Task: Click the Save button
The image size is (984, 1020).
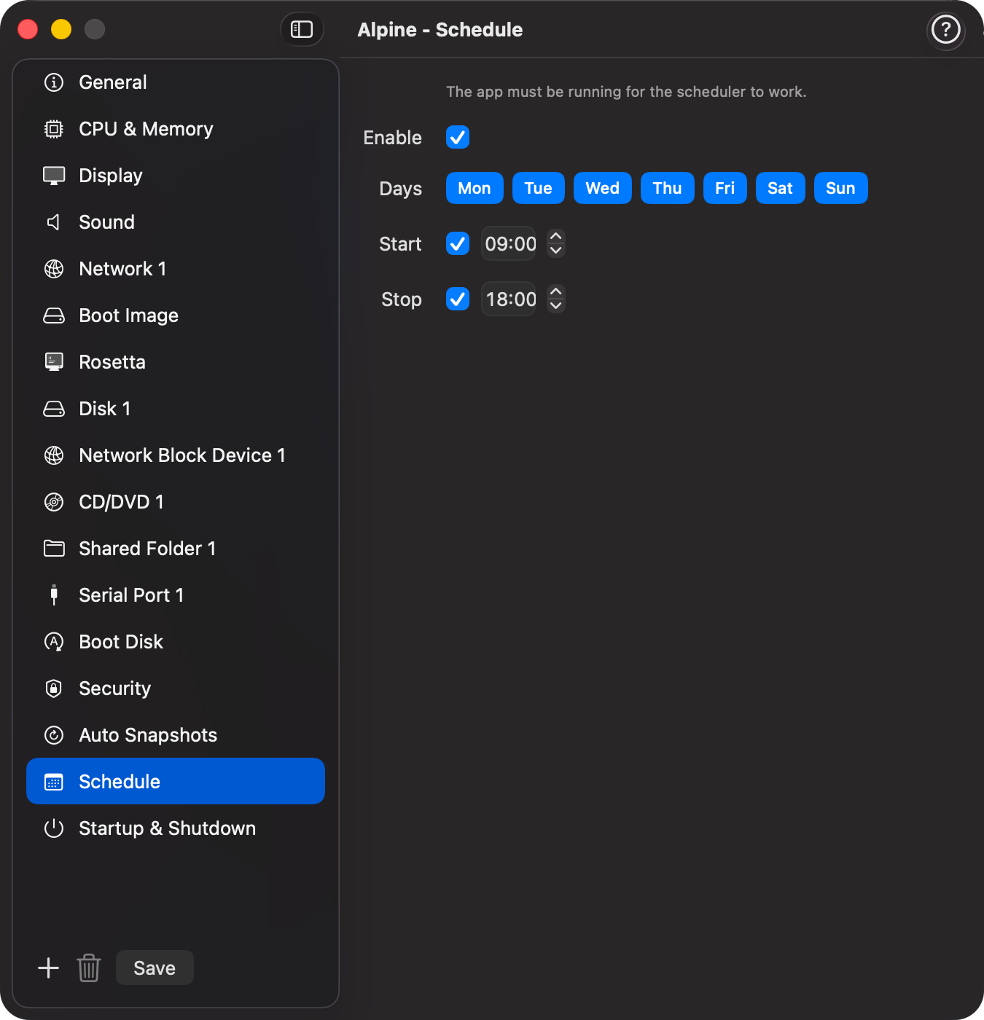Action: point(155,968)
